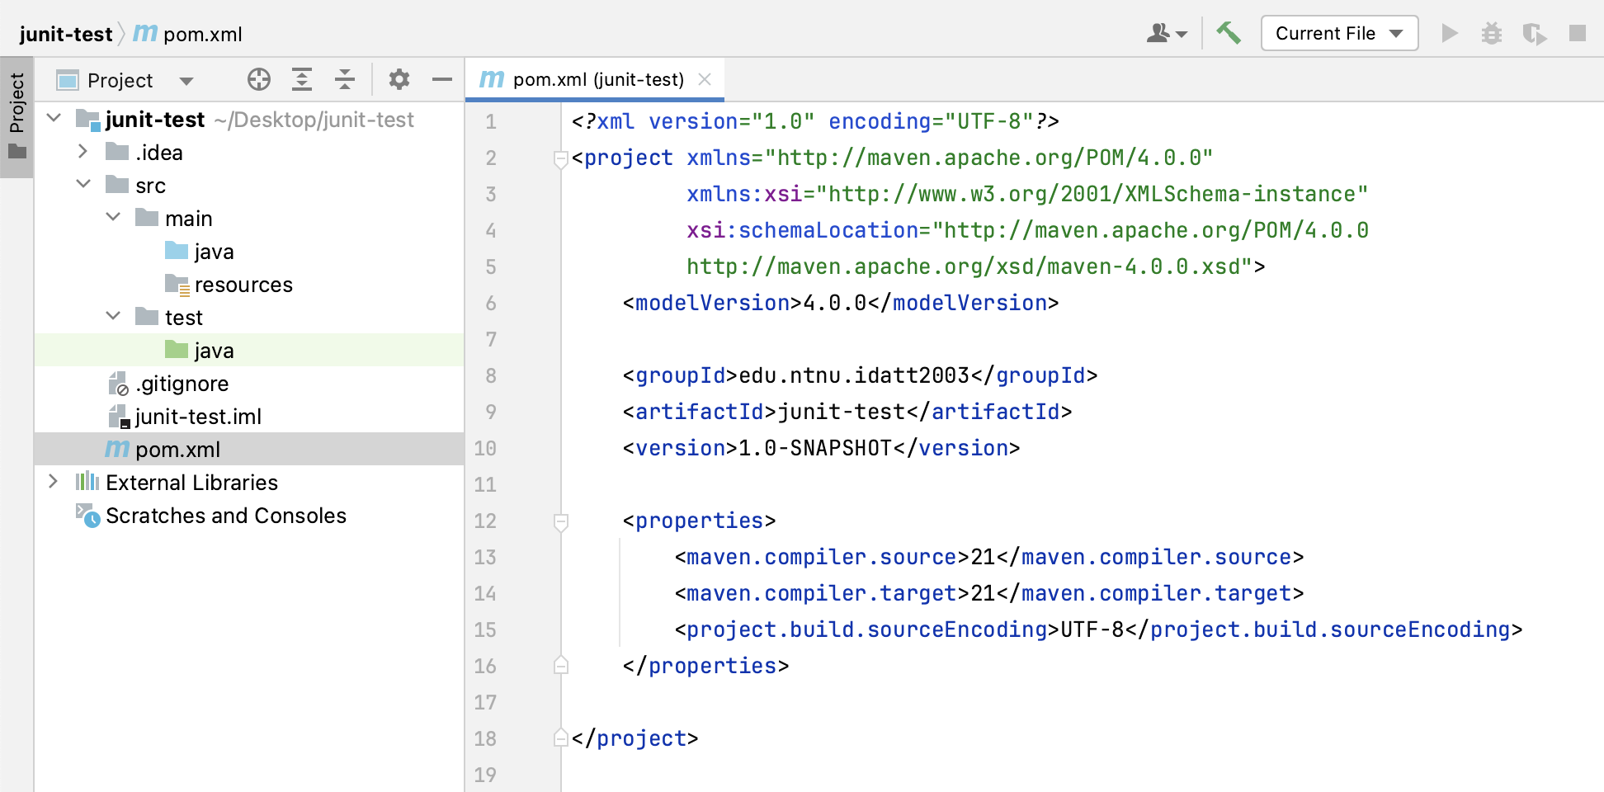The image size is (1604, 792).
Task: Click the UTF-8 sourceEncoding value
Action: [1092, 629]
